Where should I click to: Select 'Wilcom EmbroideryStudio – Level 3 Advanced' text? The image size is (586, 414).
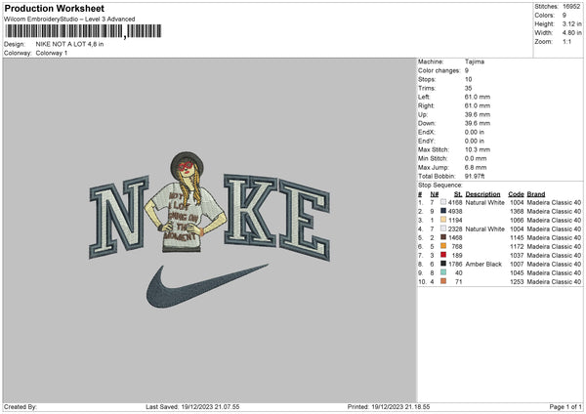tap(69, 20)
